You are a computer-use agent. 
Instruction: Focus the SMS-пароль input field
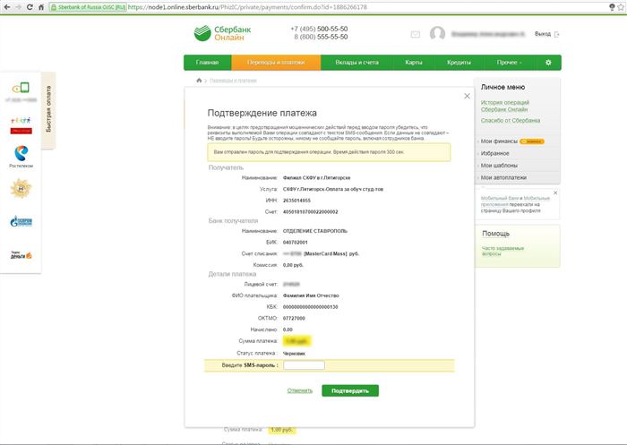304,365
